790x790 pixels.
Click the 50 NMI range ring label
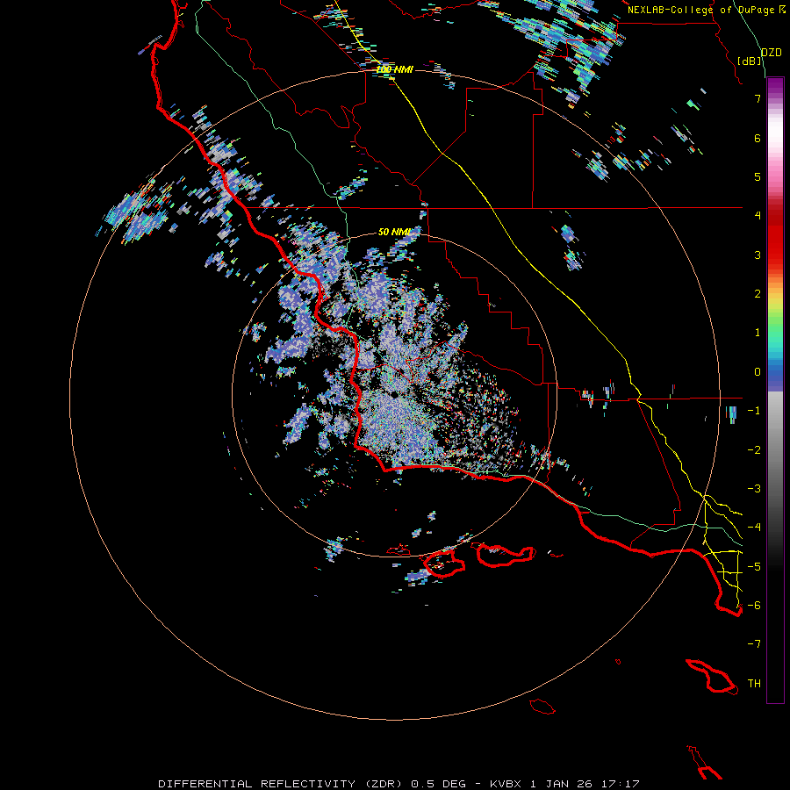394,232
